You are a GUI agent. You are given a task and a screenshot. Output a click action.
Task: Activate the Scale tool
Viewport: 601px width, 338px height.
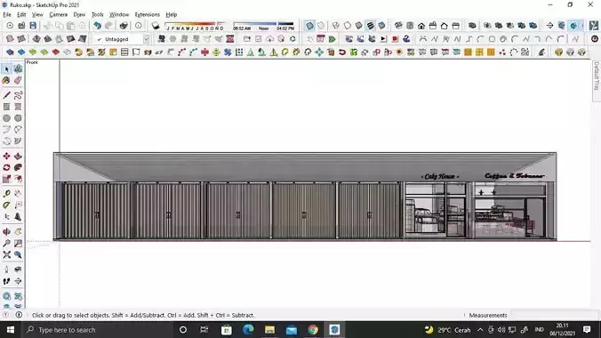(6, 179)
